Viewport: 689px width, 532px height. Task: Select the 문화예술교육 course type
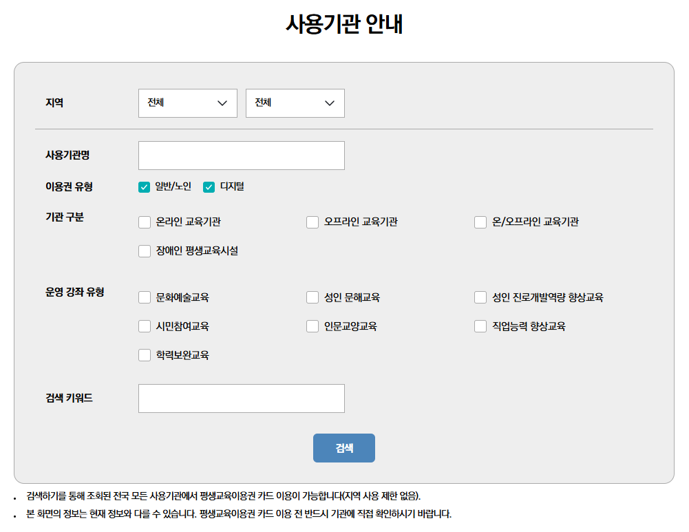(144, 297)
